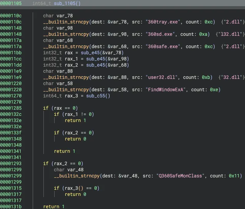
Task: Select address 000011cc in the gutter
Action: 11,59
